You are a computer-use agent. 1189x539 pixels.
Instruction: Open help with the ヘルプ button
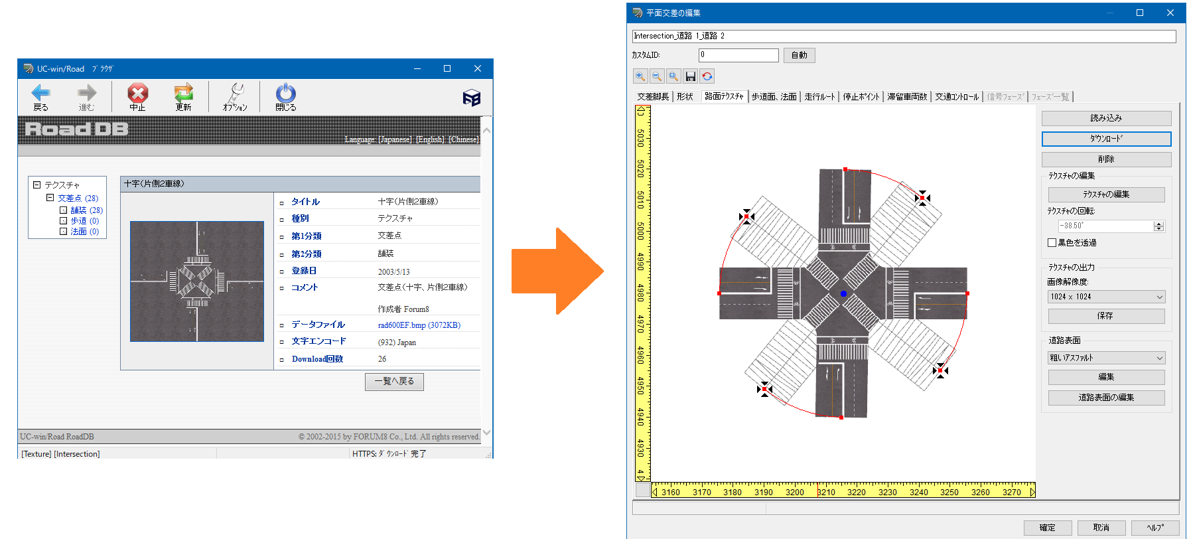(x=1155, y=528)
